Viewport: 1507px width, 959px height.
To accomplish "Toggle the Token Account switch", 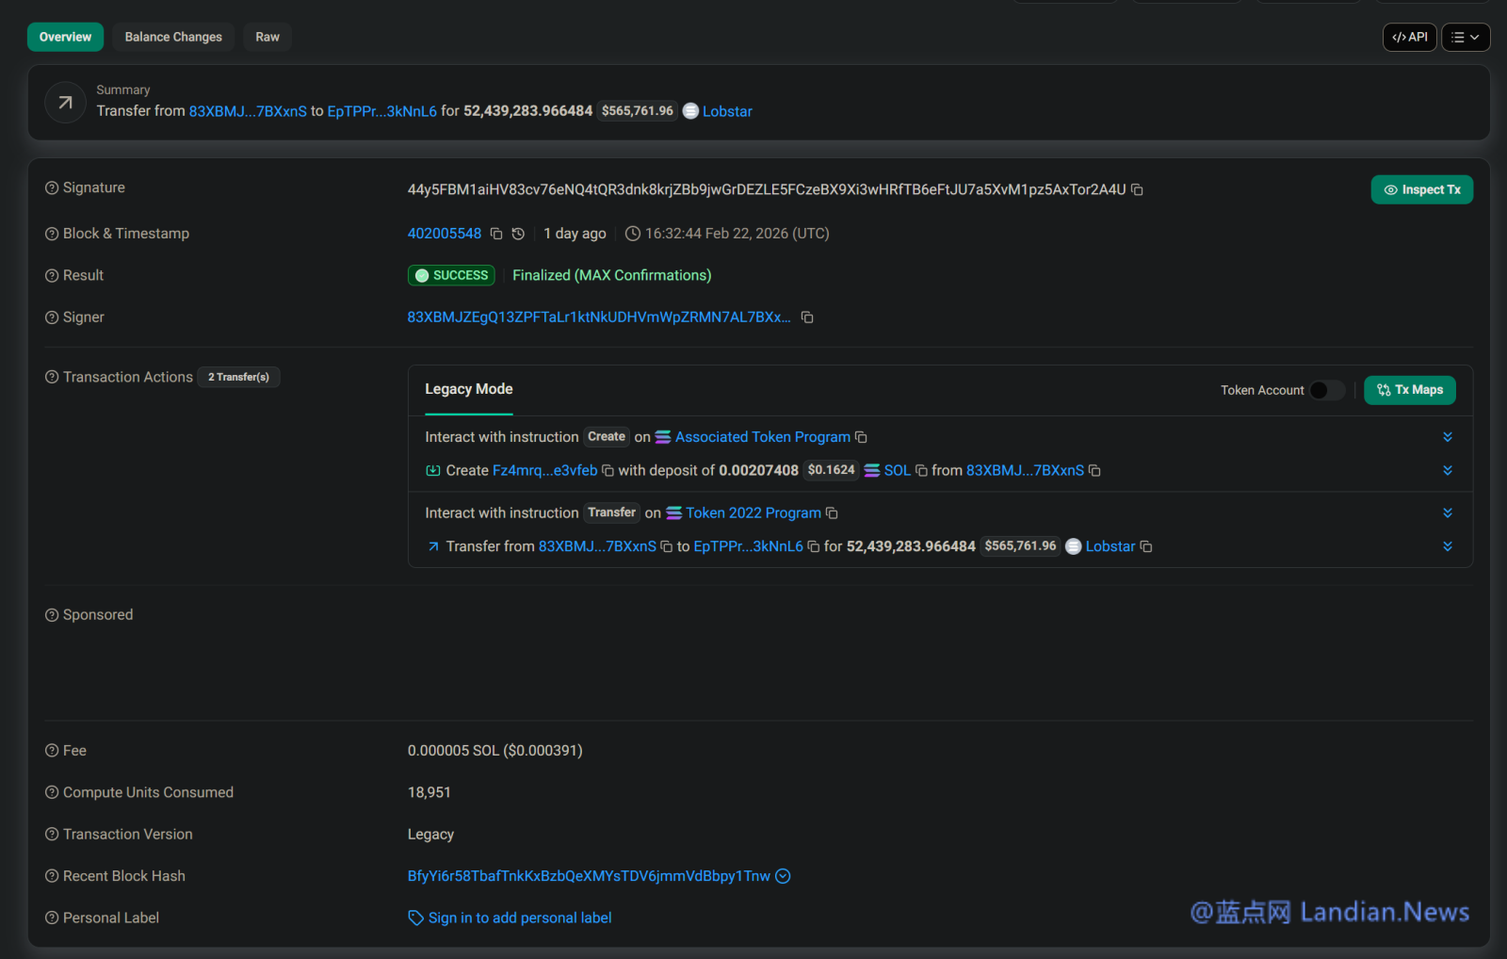I will [x=1326, y=390].
